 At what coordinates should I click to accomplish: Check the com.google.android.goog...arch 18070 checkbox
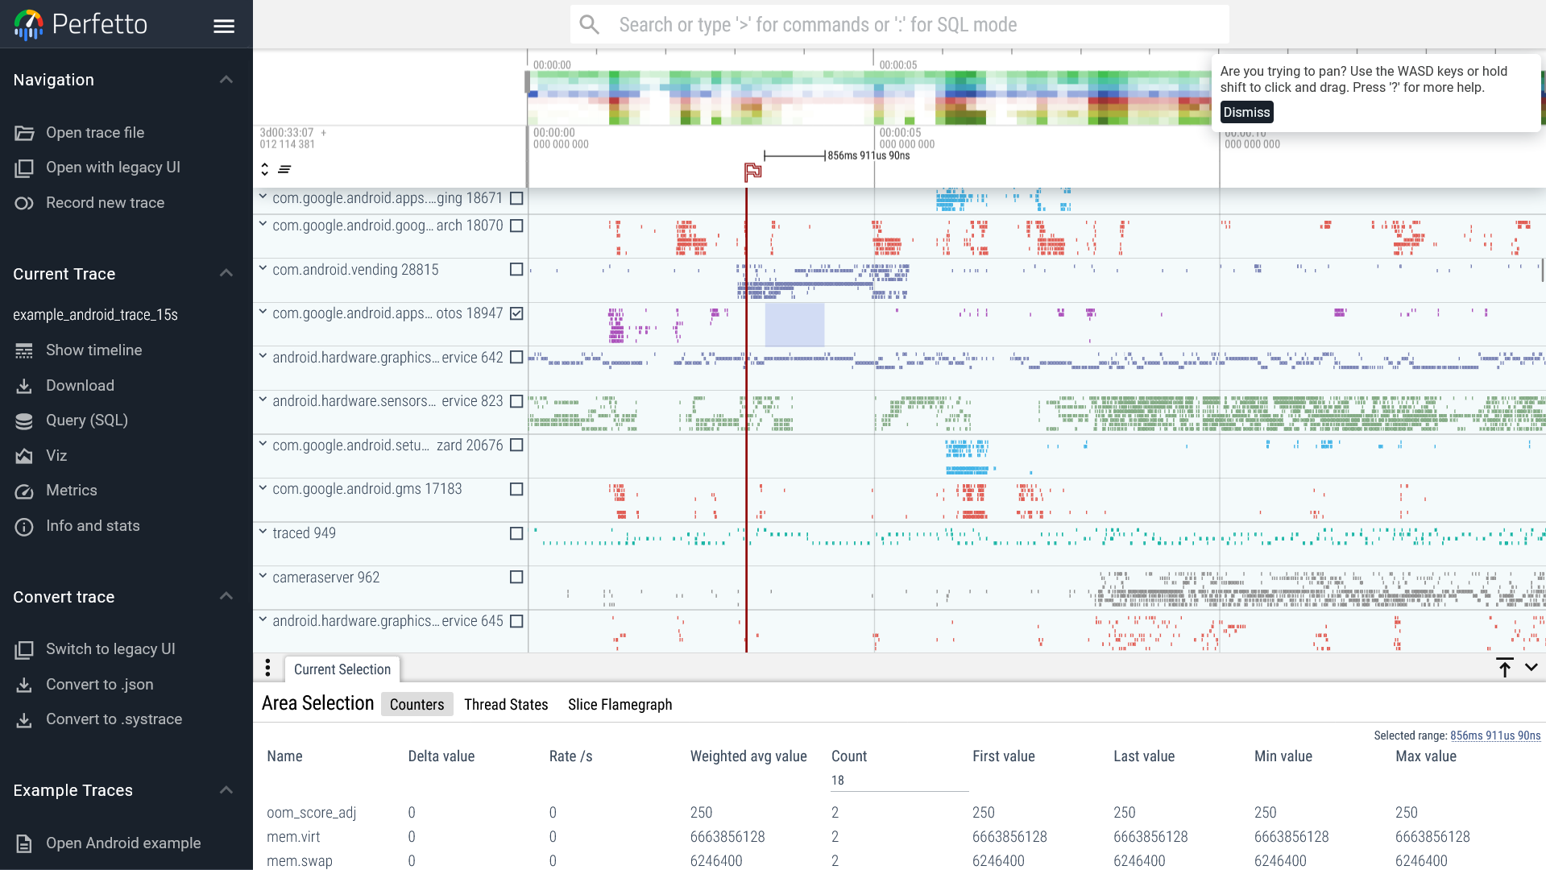[x=516, y=226]
